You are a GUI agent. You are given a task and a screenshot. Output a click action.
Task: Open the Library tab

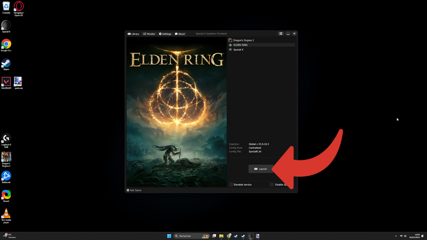pos(133,34)
